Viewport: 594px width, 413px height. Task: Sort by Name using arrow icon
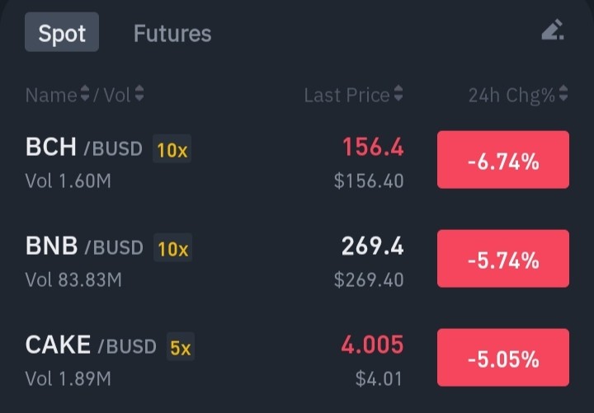coord(85,93)
